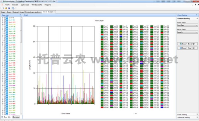The width and height of the screenshot is (199, 121).
Task: Click the Open folder toolbar icon
Action: pyautogui.click(x=6, y=8)
